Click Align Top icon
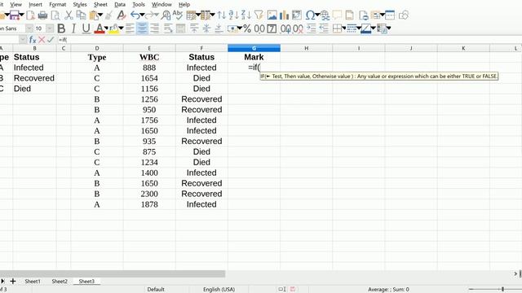The height and width of the screenshot is (293, 522). pyautogui.click(x=194, y=28)
